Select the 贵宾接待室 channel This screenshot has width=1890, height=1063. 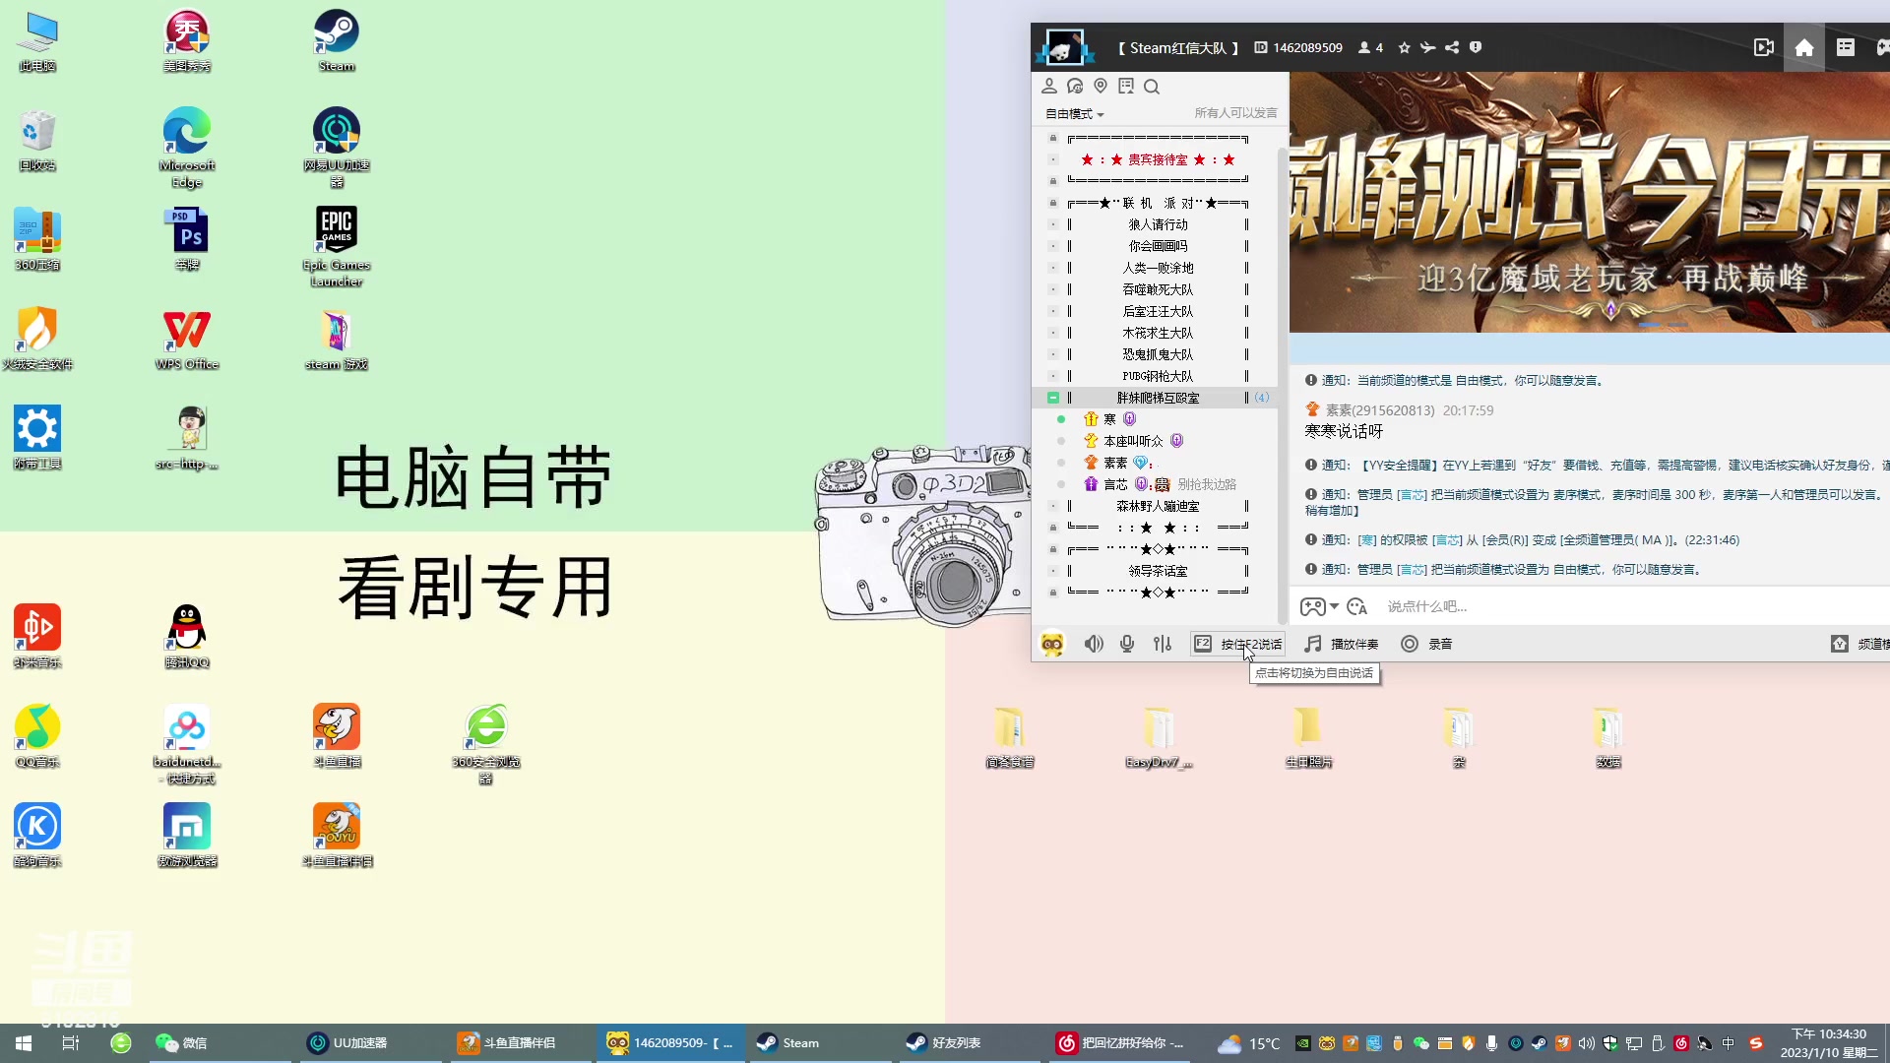1158,159
